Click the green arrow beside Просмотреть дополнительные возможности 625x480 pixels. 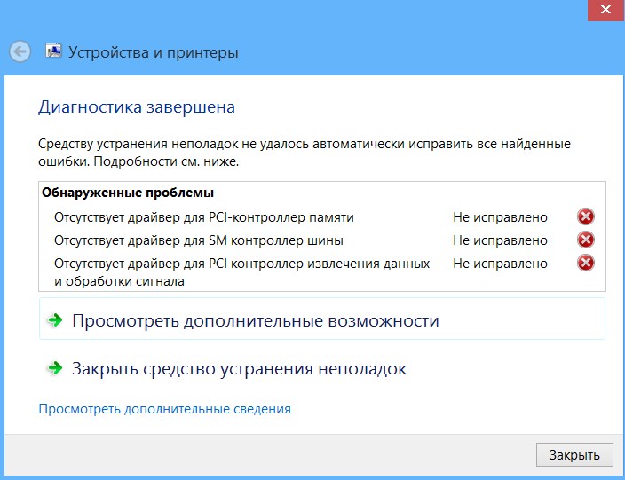coord(55,320)
